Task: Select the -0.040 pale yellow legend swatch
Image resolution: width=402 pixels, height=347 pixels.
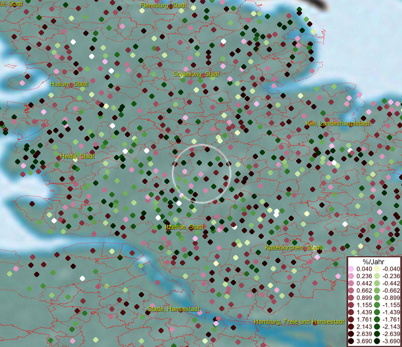Action: tap(377, 269)
